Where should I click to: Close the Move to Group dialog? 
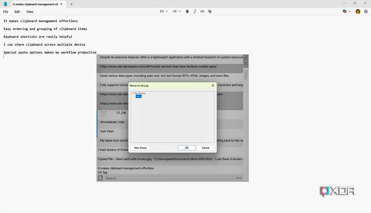(213, 86)
